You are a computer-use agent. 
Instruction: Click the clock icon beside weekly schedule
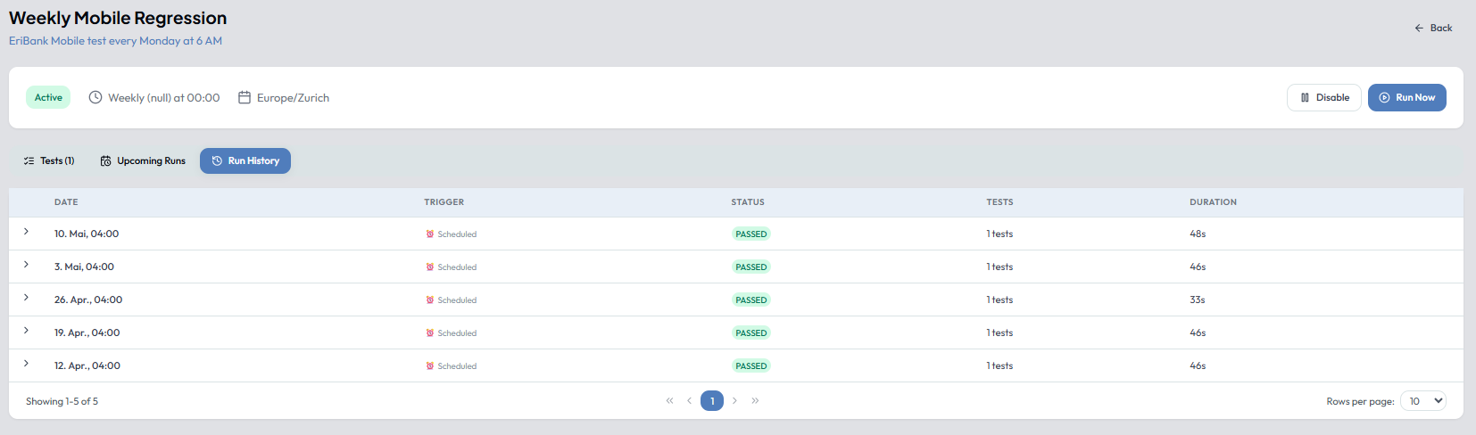(95, 97)
